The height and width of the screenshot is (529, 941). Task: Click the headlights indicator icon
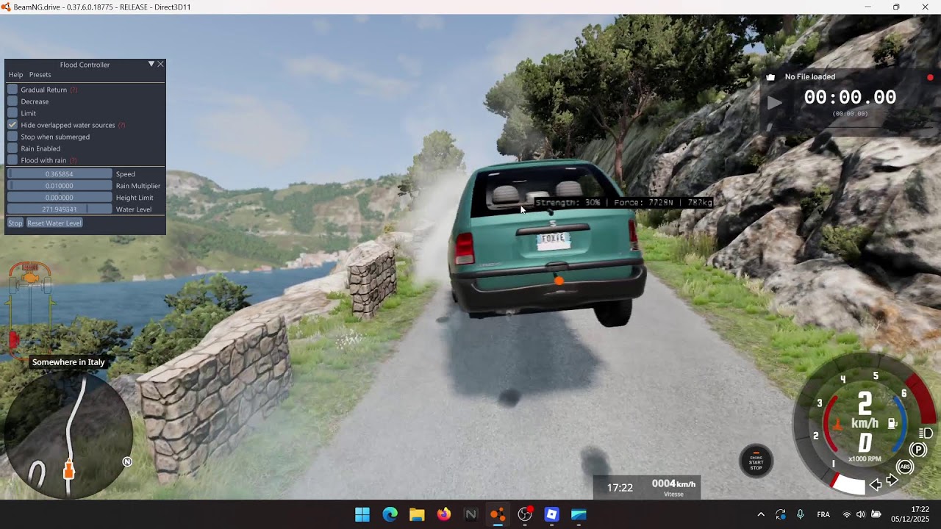tap(926, 433)
